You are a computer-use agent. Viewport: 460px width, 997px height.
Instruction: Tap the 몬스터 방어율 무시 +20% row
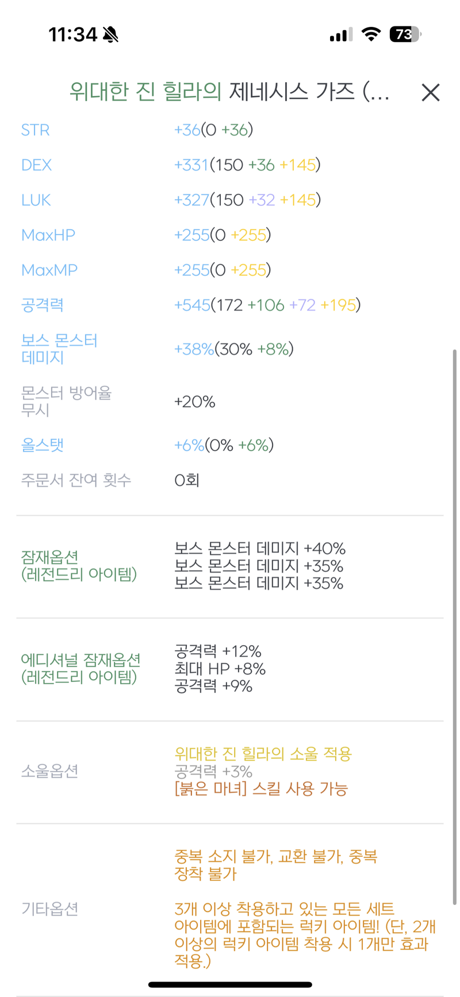point(230,401)
